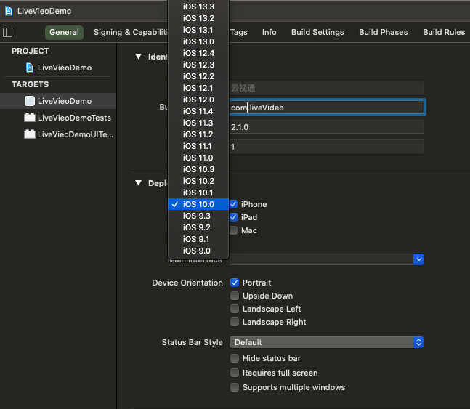Uncheck the iPhone device checkbox
This screenshot has height=409, width=470.
pos(234,204)
